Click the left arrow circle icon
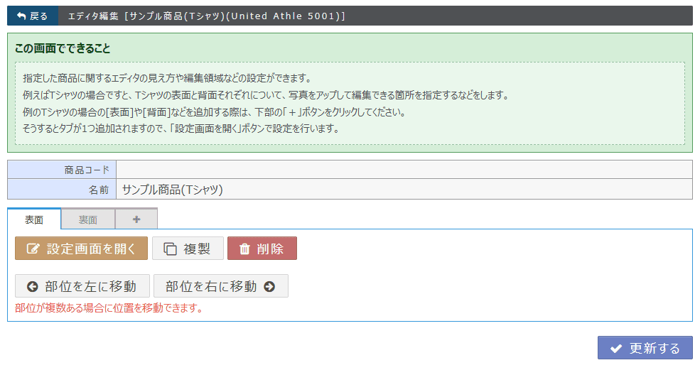This screenshot has width=700, height=370. coord(32,286)
